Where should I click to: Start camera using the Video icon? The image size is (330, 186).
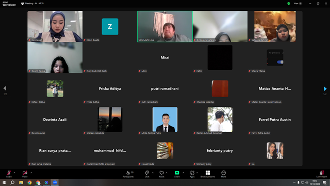tap(25, 173)
